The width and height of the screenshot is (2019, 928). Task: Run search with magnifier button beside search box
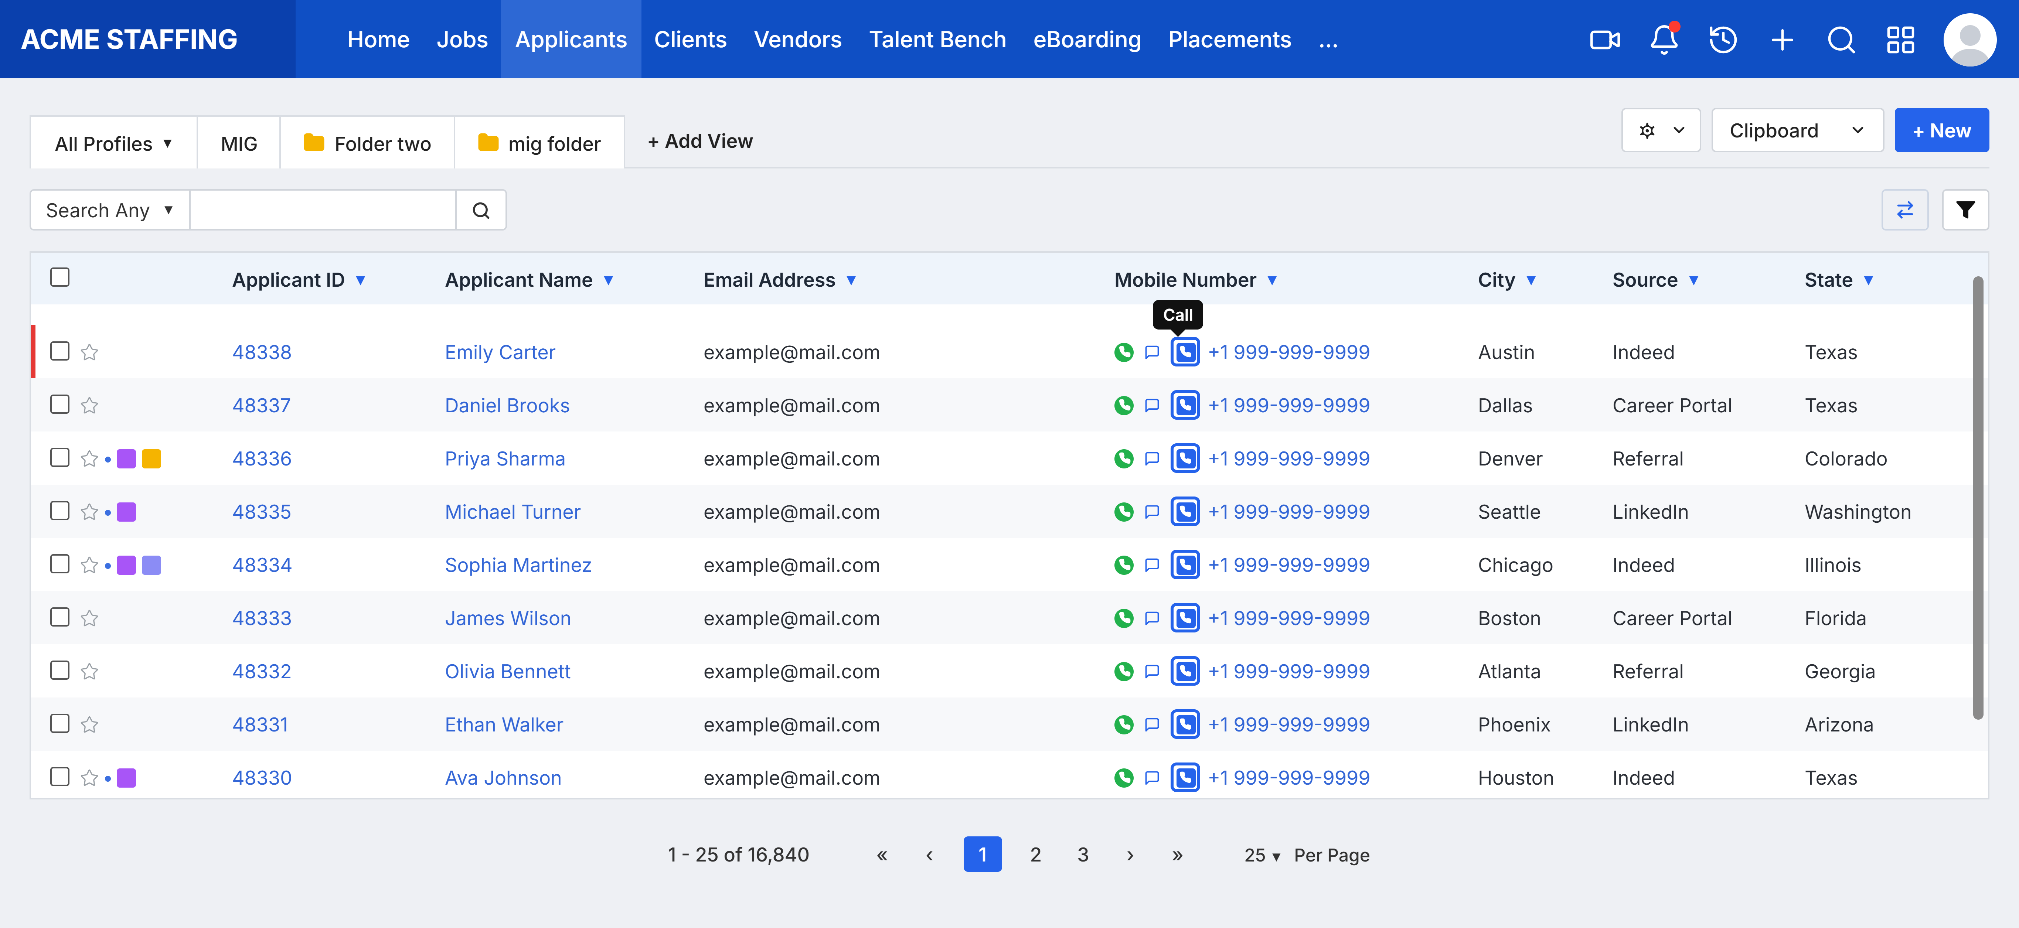pos(481,210)
